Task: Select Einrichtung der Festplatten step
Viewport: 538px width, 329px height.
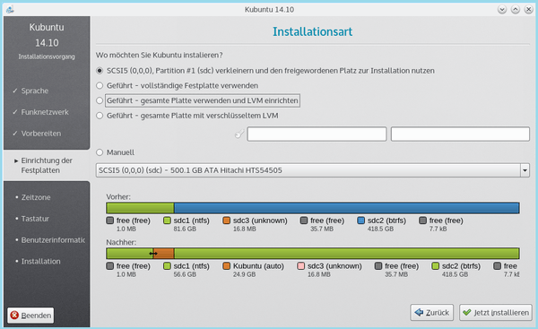Action: [x=47, y=165]
